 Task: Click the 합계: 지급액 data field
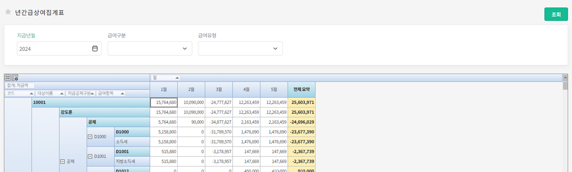click(19, 86)
